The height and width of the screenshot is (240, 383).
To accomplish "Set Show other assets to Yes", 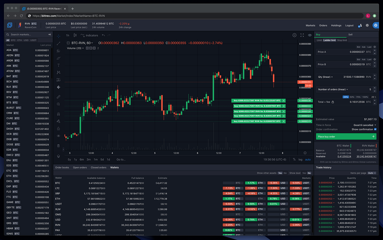I will [x=280, y=173].
